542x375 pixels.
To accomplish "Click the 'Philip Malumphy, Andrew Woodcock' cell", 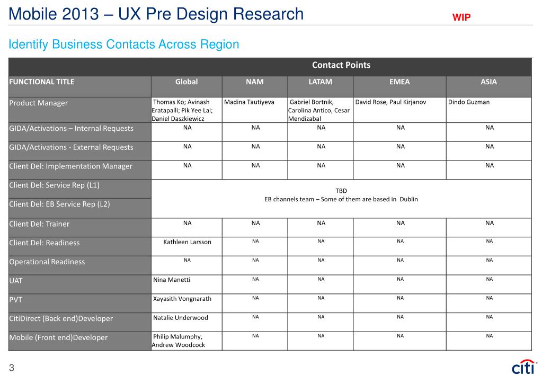I will click(186, 341).
